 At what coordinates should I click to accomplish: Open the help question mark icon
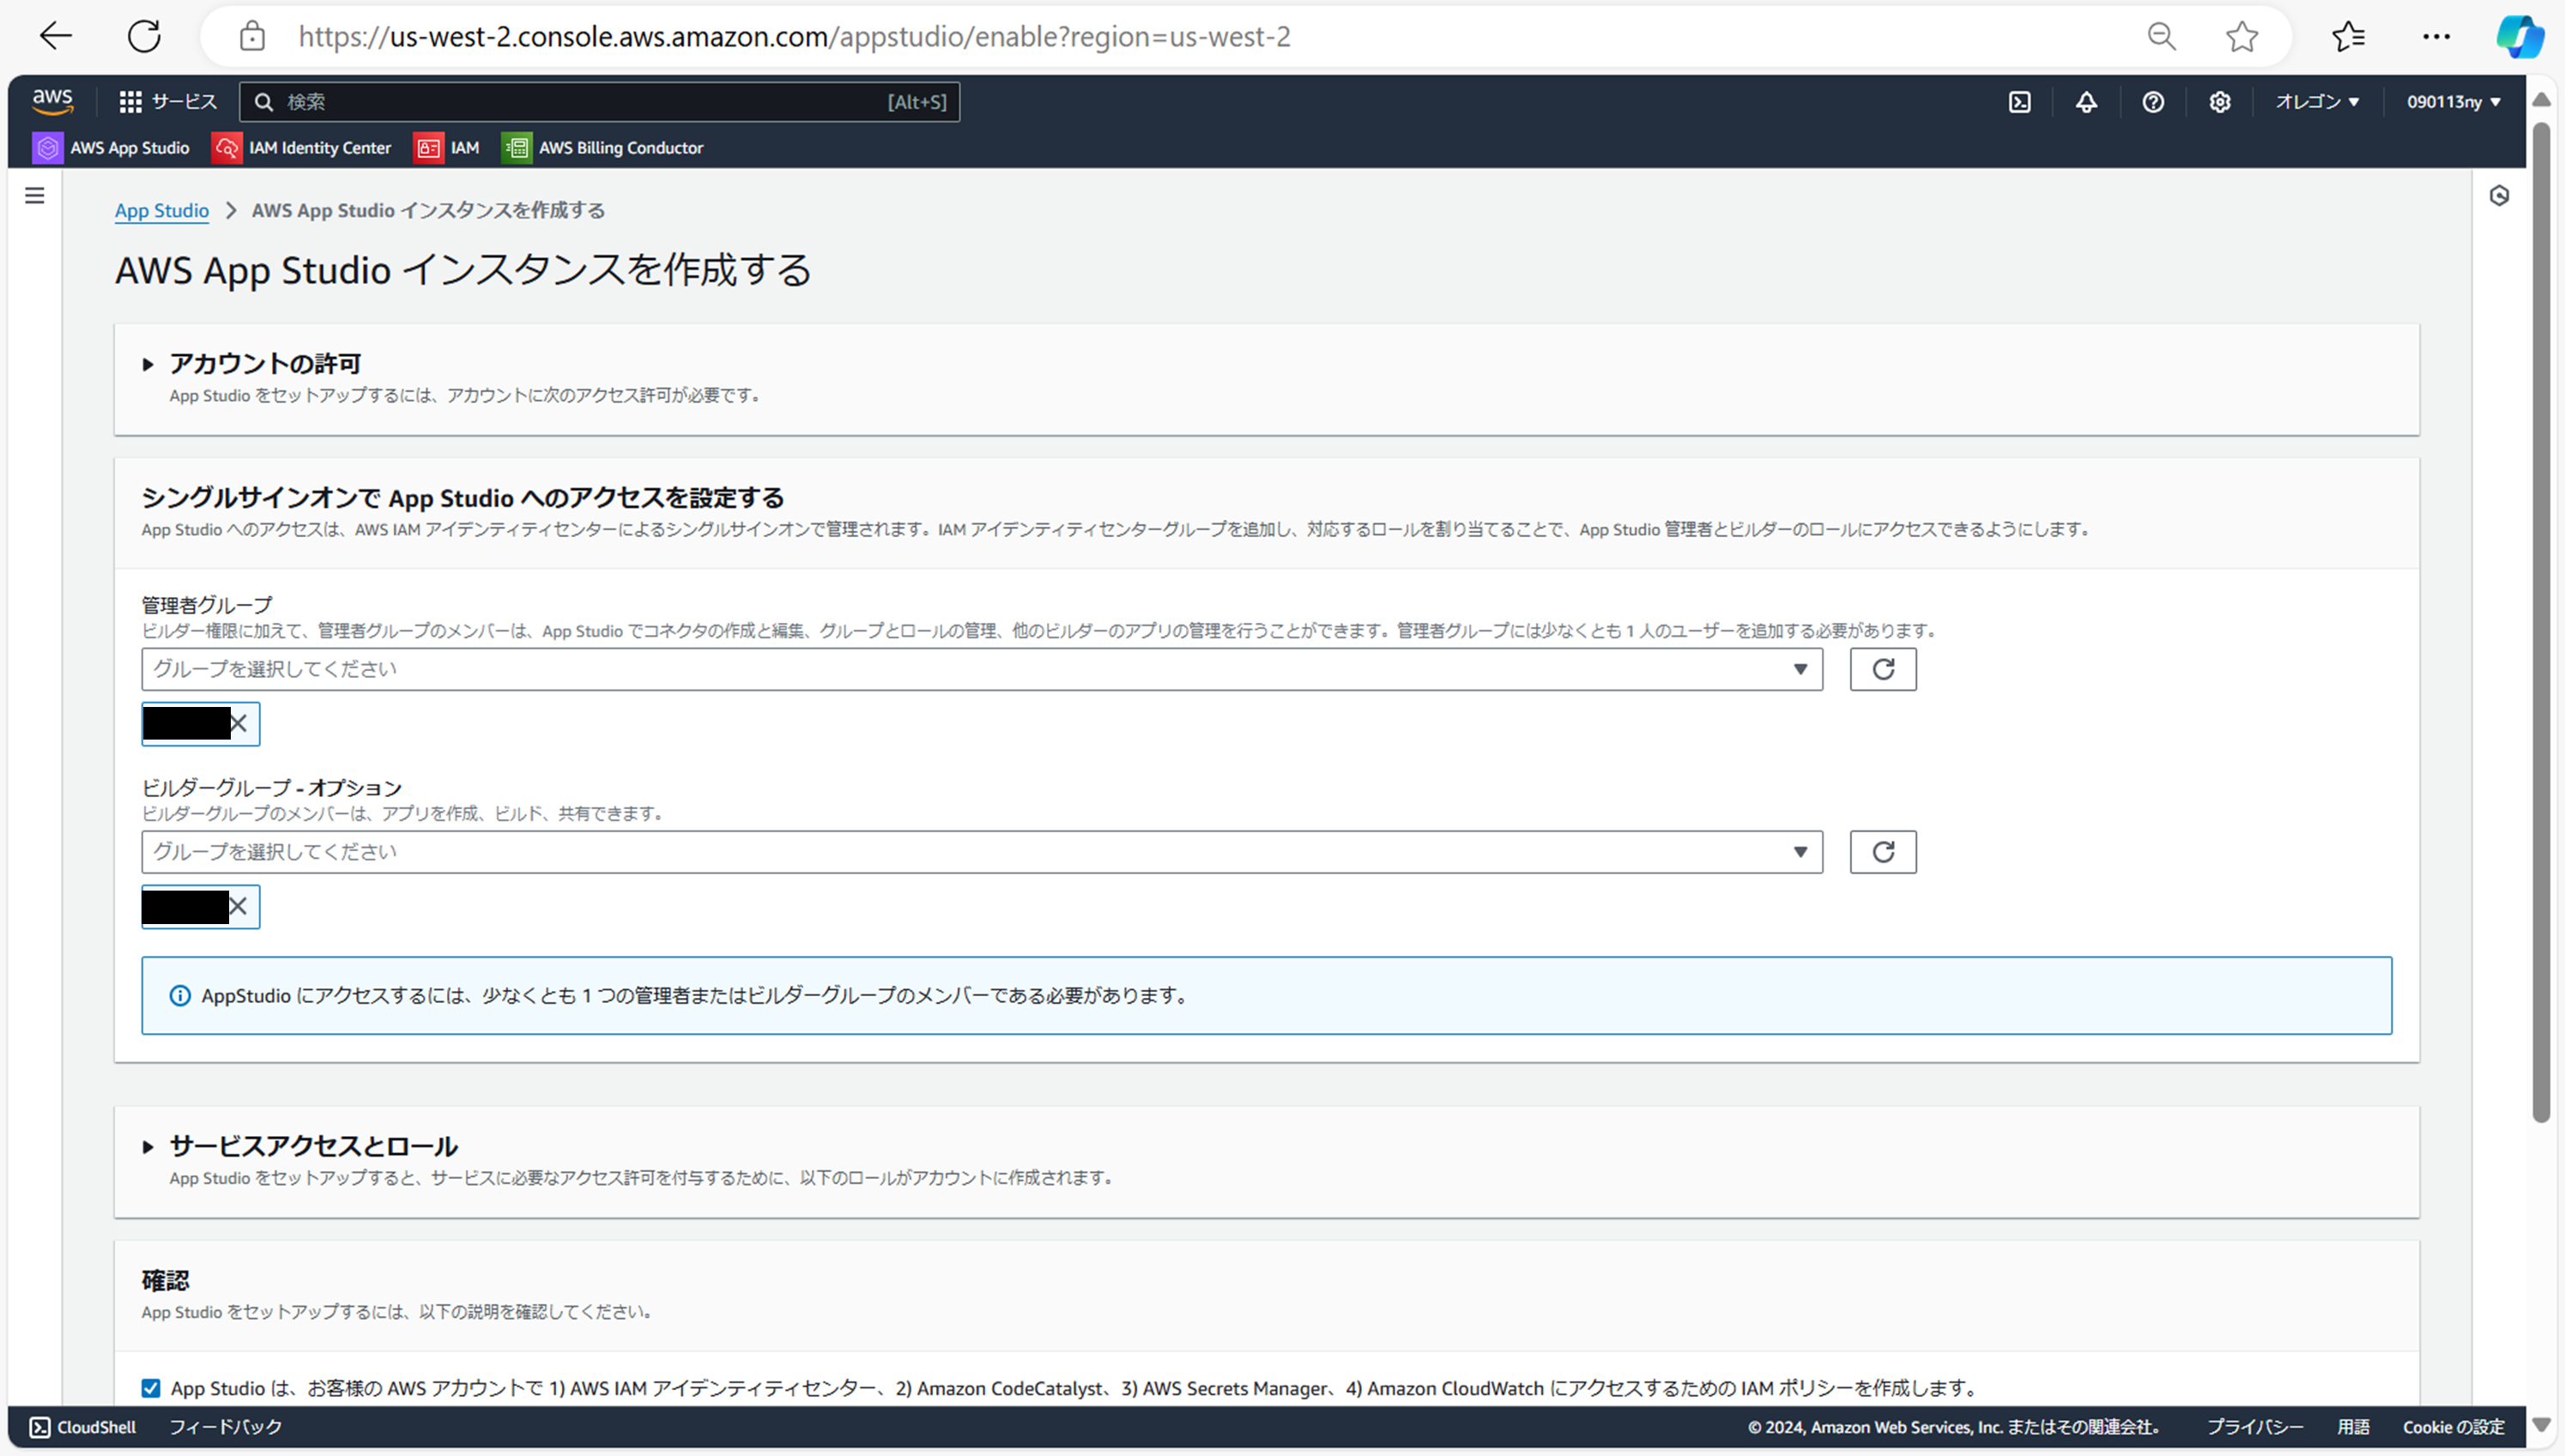click(2153, 102)
